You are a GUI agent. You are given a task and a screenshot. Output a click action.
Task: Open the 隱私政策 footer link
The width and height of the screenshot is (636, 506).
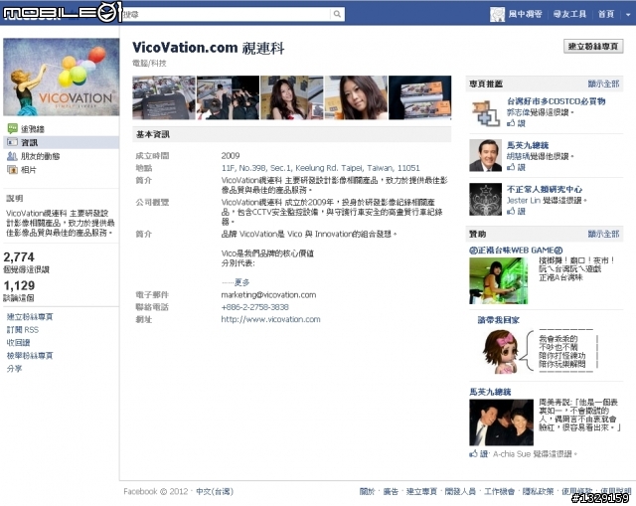(x=538, y=491)
